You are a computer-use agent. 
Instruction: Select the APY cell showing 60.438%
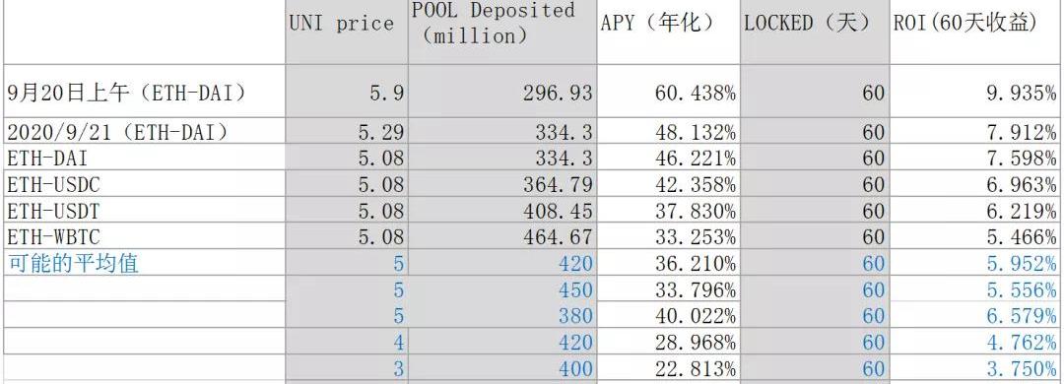point(668,92)
